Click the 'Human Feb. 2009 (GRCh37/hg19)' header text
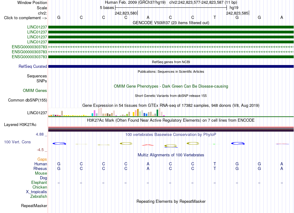 (135, 2)
